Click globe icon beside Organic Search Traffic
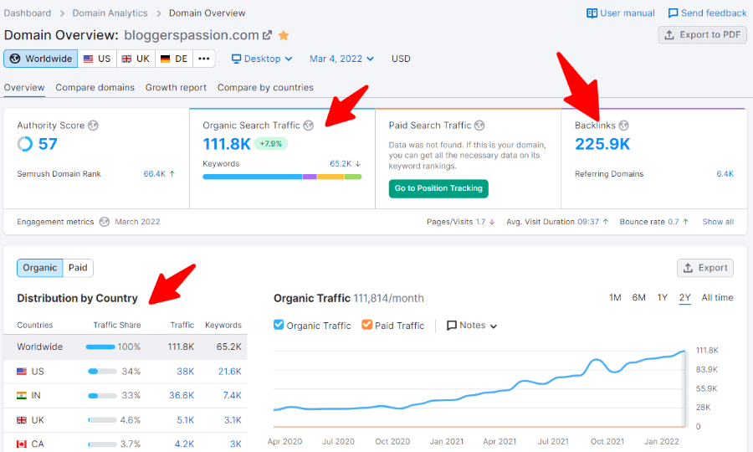 click(x=308, y=126)
